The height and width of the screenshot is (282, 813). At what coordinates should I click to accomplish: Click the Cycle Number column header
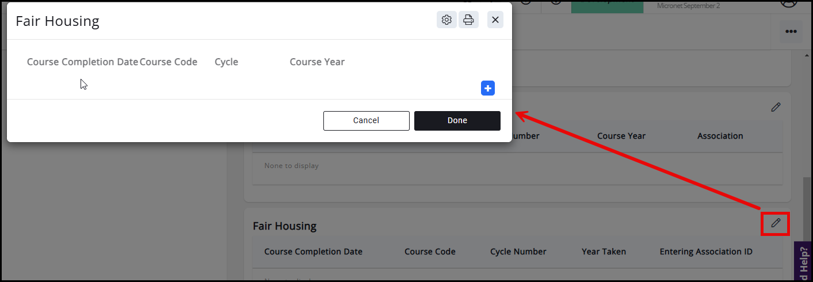(518, 251)
